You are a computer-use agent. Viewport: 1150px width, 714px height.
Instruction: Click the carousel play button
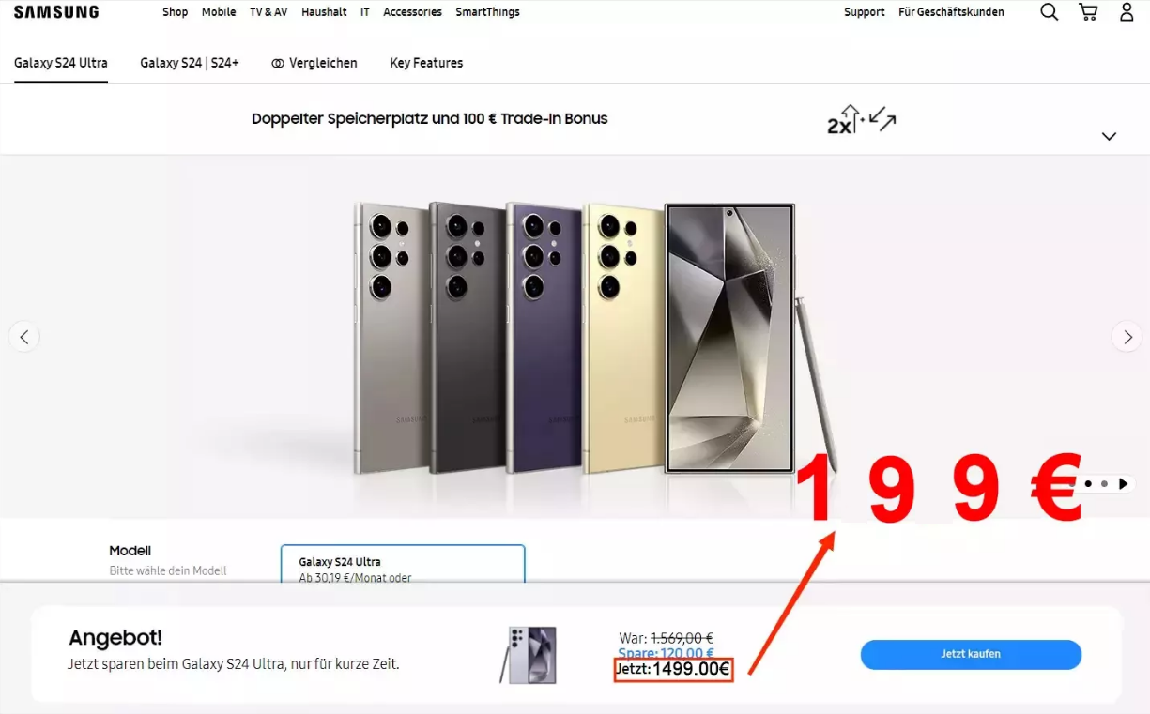(1123, 484)
